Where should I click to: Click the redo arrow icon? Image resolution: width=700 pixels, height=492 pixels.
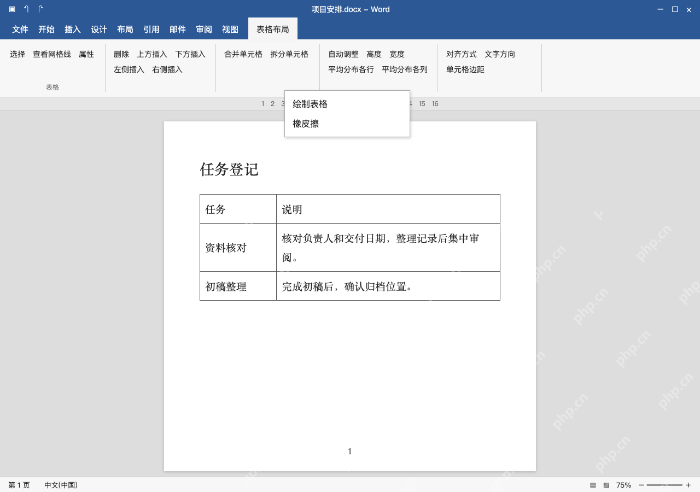[40, 9]
